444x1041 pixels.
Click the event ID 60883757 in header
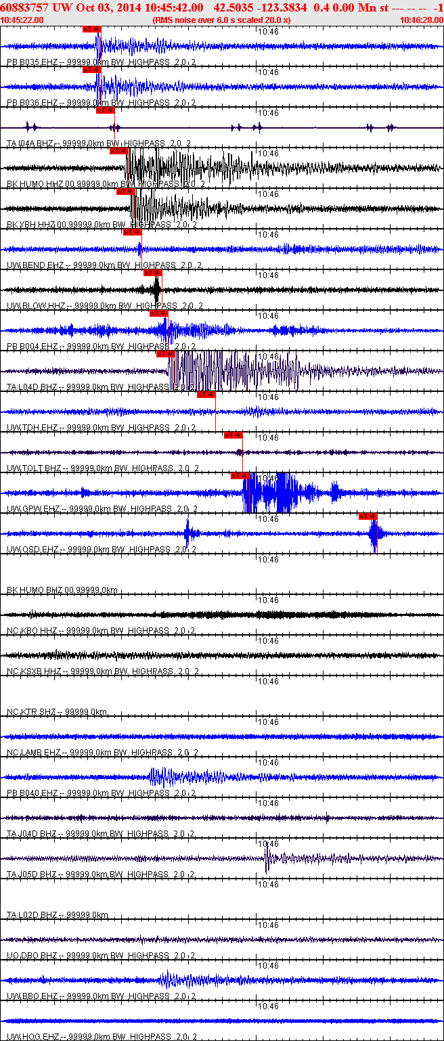click(x=25, y=7)
